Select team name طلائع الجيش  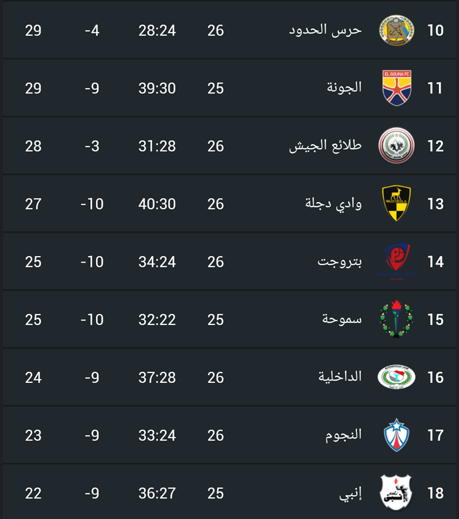[326, 145]
